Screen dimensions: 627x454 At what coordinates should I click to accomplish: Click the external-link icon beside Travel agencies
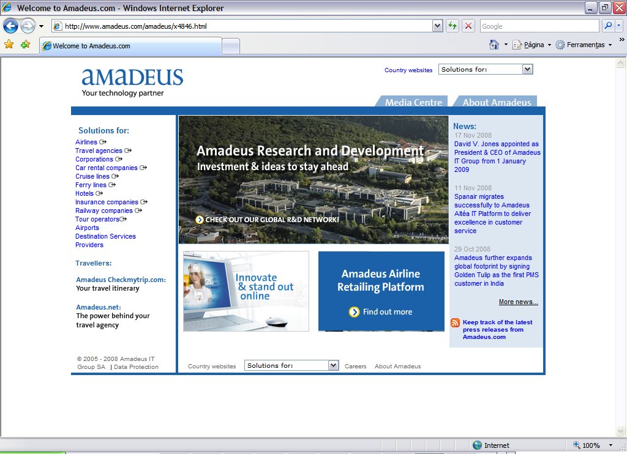128,151
